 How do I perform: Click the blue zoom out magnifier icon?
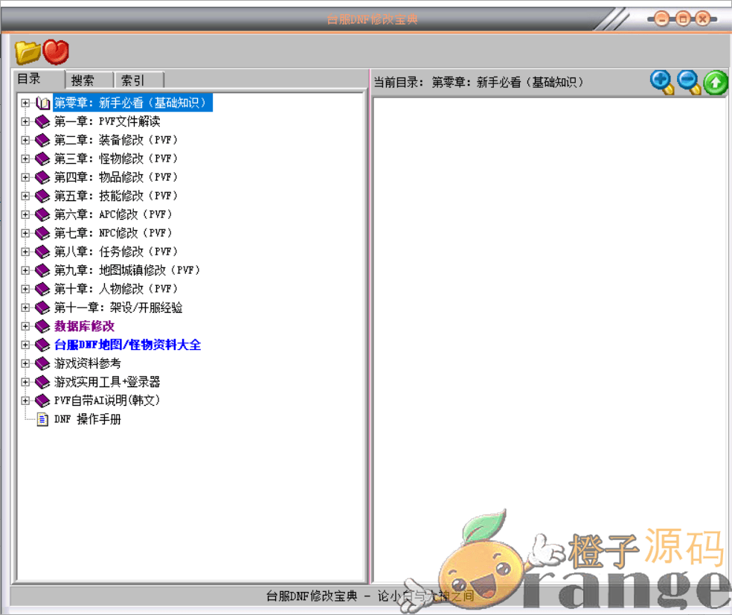coord(689,82)
